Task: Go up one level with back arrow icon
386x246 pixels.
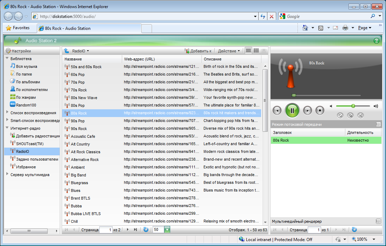Action: pyautogui.click(x=66, y=51)
